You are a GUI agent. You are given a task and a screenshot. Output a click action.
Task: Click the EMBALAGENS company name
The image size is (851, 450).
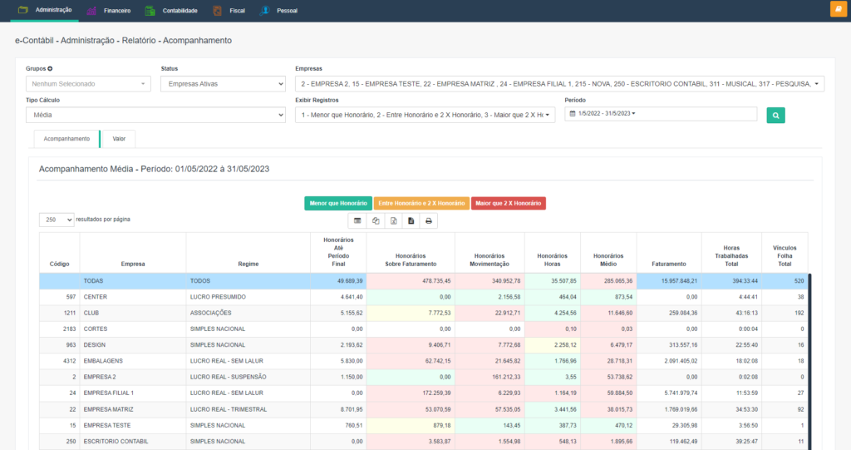[103, 361]
